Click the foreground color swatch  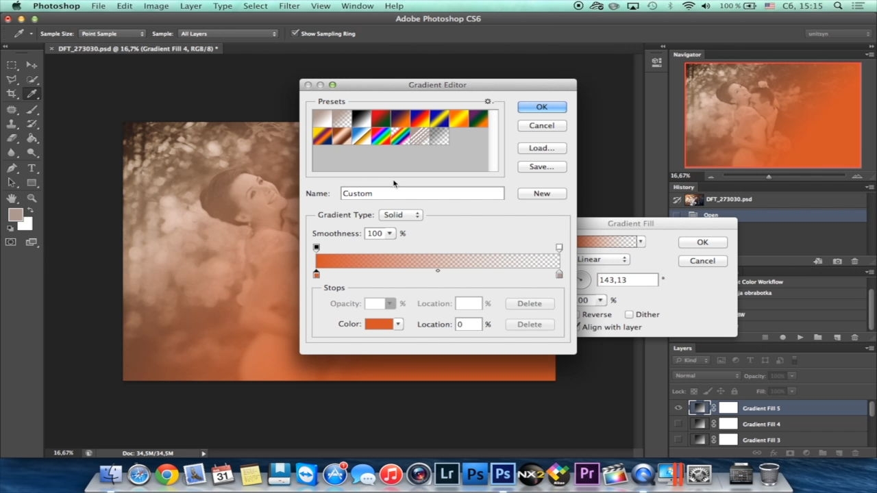click(15, 215)
